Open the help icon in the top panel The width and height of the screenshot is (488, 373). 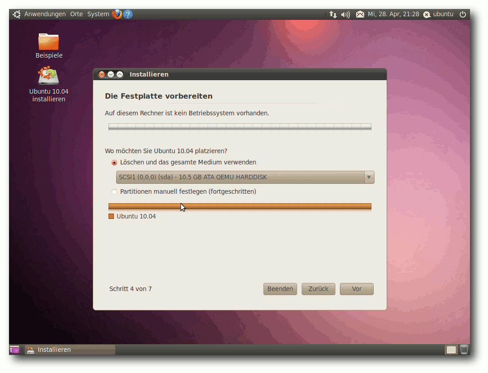point(127,14)
